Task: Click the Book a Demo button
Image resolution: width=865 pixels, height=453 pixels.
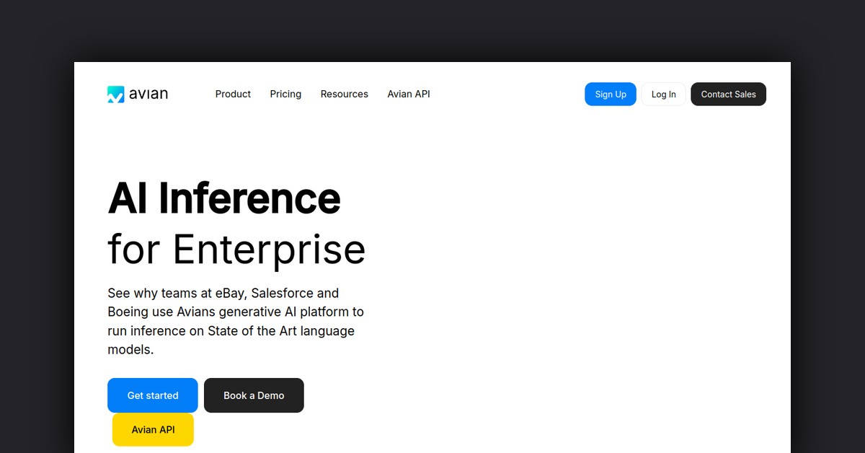Action: [254, 395]
